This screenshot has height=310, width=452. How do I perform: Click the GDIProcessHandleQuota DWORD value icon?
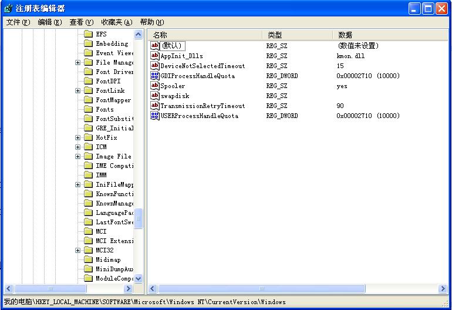click(155, 76)
